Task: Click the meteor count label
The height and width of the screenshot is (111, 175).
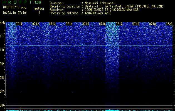Action: pos(40,9)
